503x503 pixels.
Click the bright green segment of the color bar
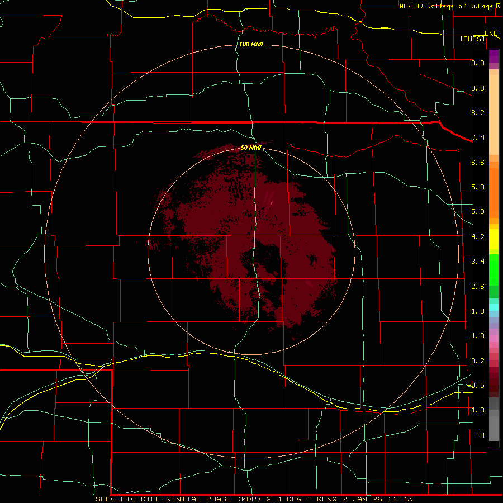coord(493,270)
